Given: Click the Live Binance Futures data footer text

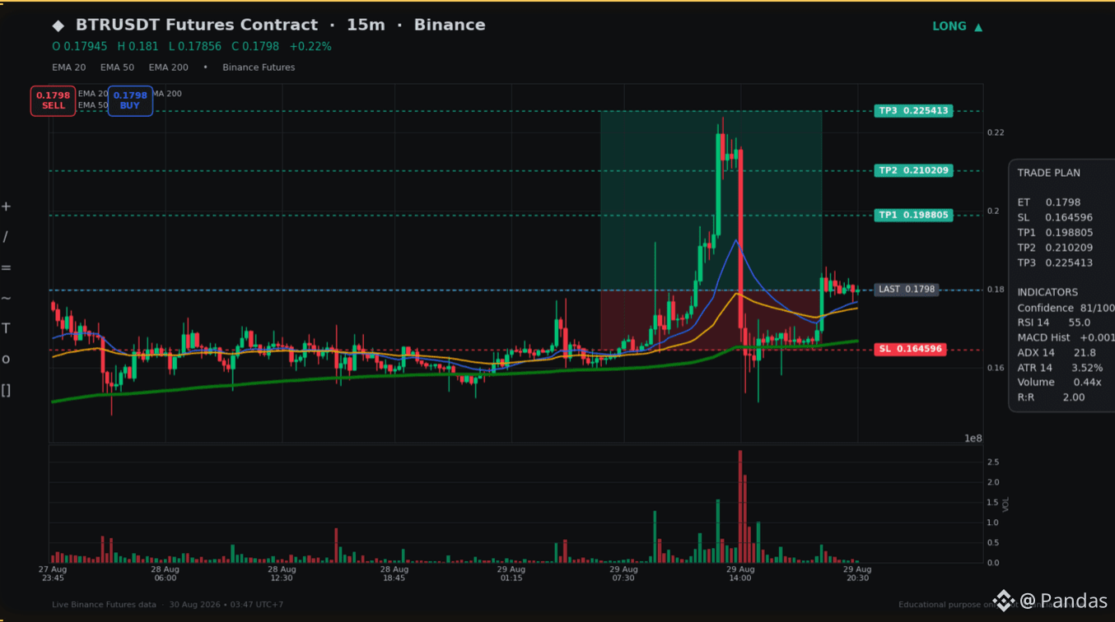Looking at the screenshot, I should [x=104, y=605].
